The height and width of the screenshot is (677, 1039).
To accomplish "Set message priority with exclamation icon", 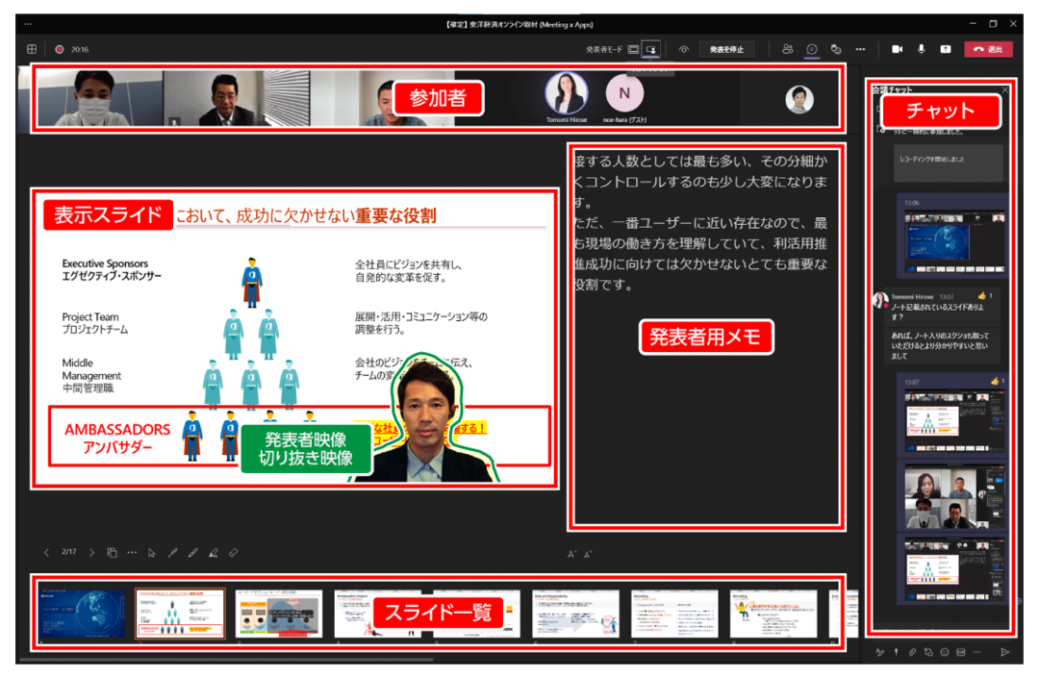I will pos(896,653).
